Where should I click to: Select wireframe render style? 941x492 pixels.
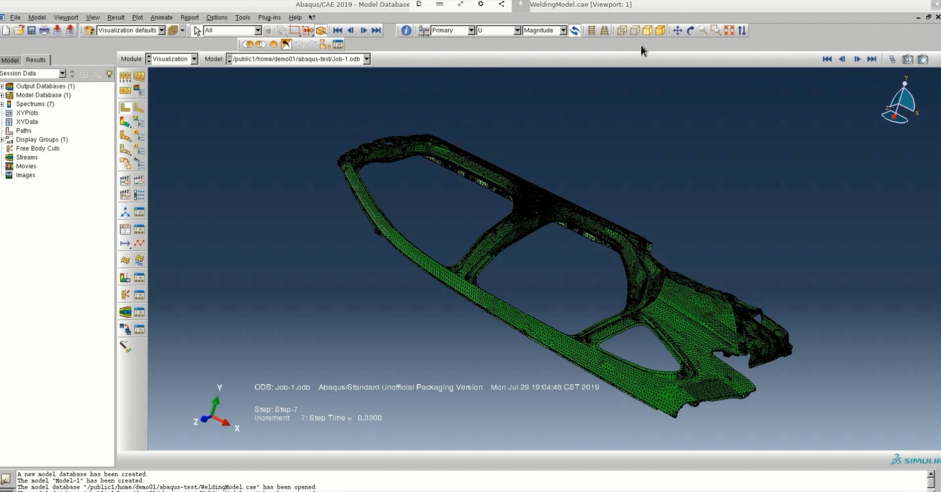click(621, 30)
